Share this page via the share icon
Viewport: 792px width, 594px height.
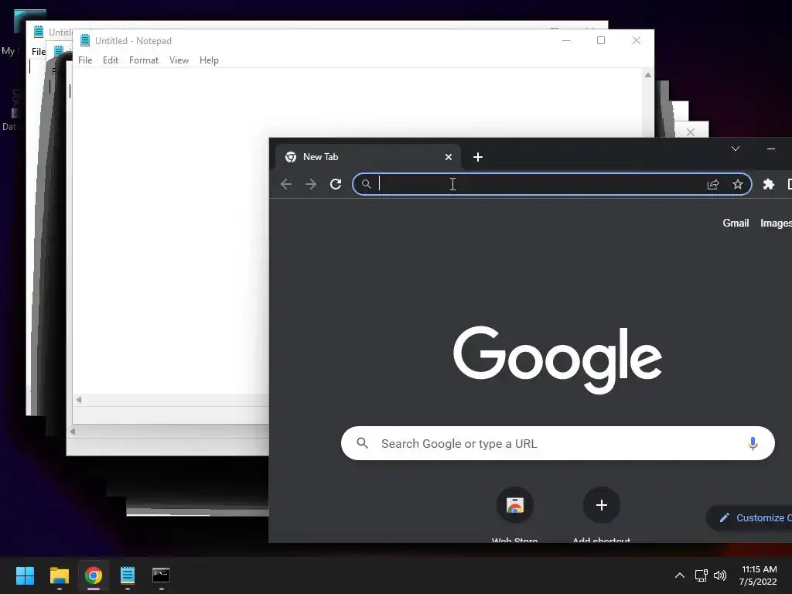[712, 184]
